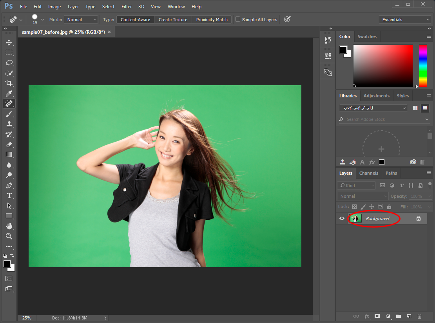Enable Sample All Layers checkbox
Screen dimensions: 435x323
pyautogui.click(x=238, y=19)
